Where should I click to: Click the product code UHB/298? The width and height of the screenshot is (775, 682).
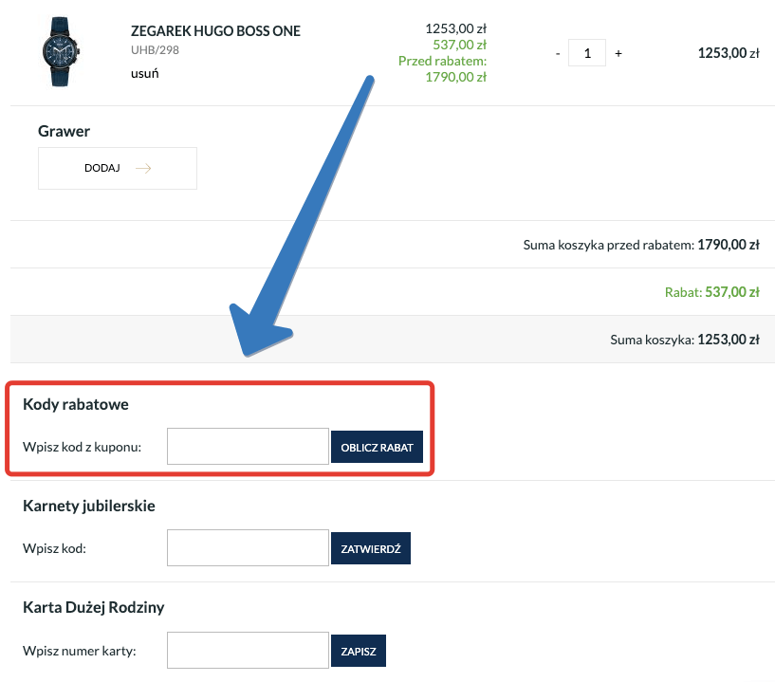point(155,49)
